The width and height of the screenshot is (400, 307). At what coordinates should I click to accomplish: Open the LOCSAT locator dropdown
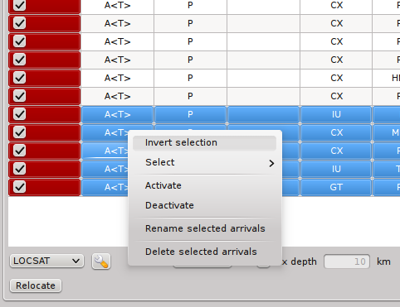pyautogui.click(x=46, y=261)
